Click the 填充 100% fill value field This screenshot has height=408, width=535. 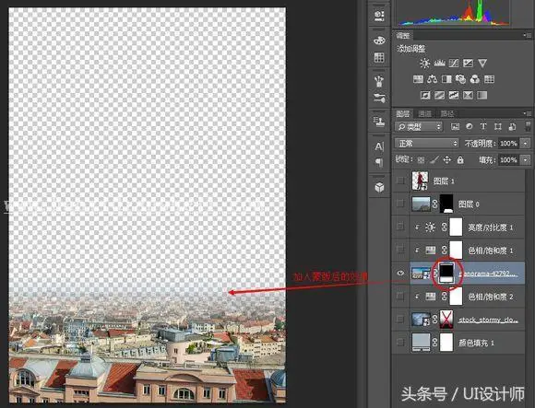pos(509,160)
